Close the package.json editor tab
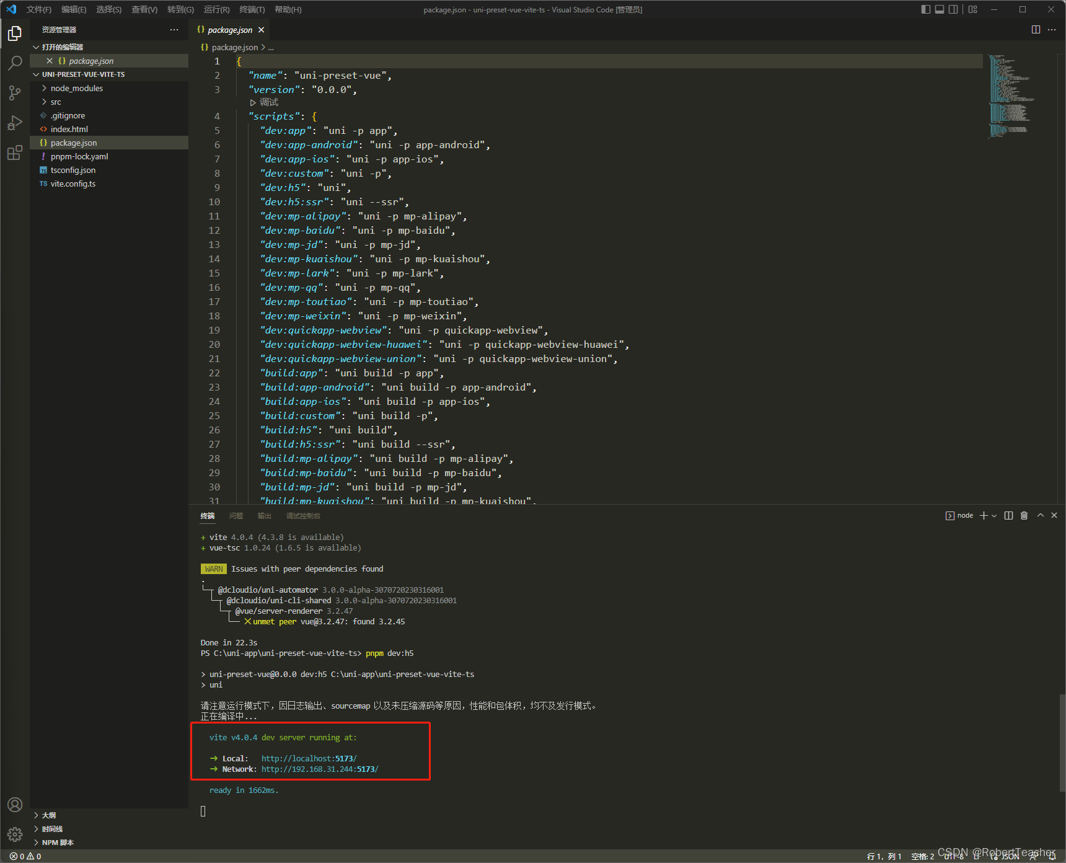This screenshot has height=863, width=1066. (x=262, y=30)
